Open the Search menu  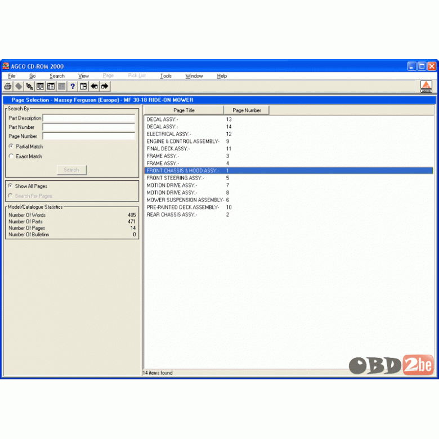(x=57, y=76)
